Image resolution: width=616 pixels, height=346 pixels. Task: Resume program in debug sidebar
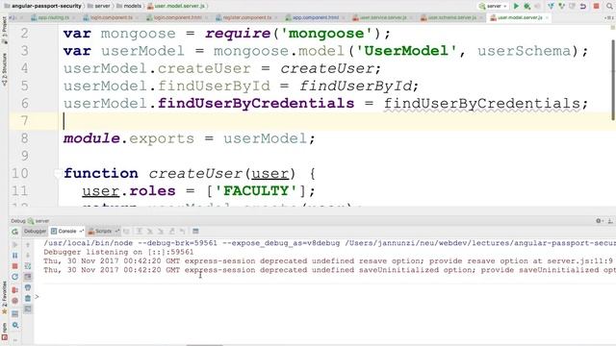15,245
